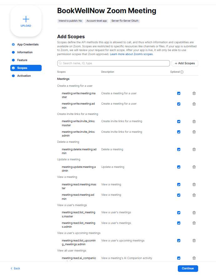Uncheck optional for meeting:write:invite_links:master
Screen dimensions: 216x275
coord(179,121)
